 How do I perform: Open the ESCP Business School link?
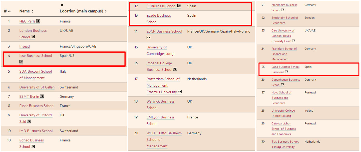(164, 31)
